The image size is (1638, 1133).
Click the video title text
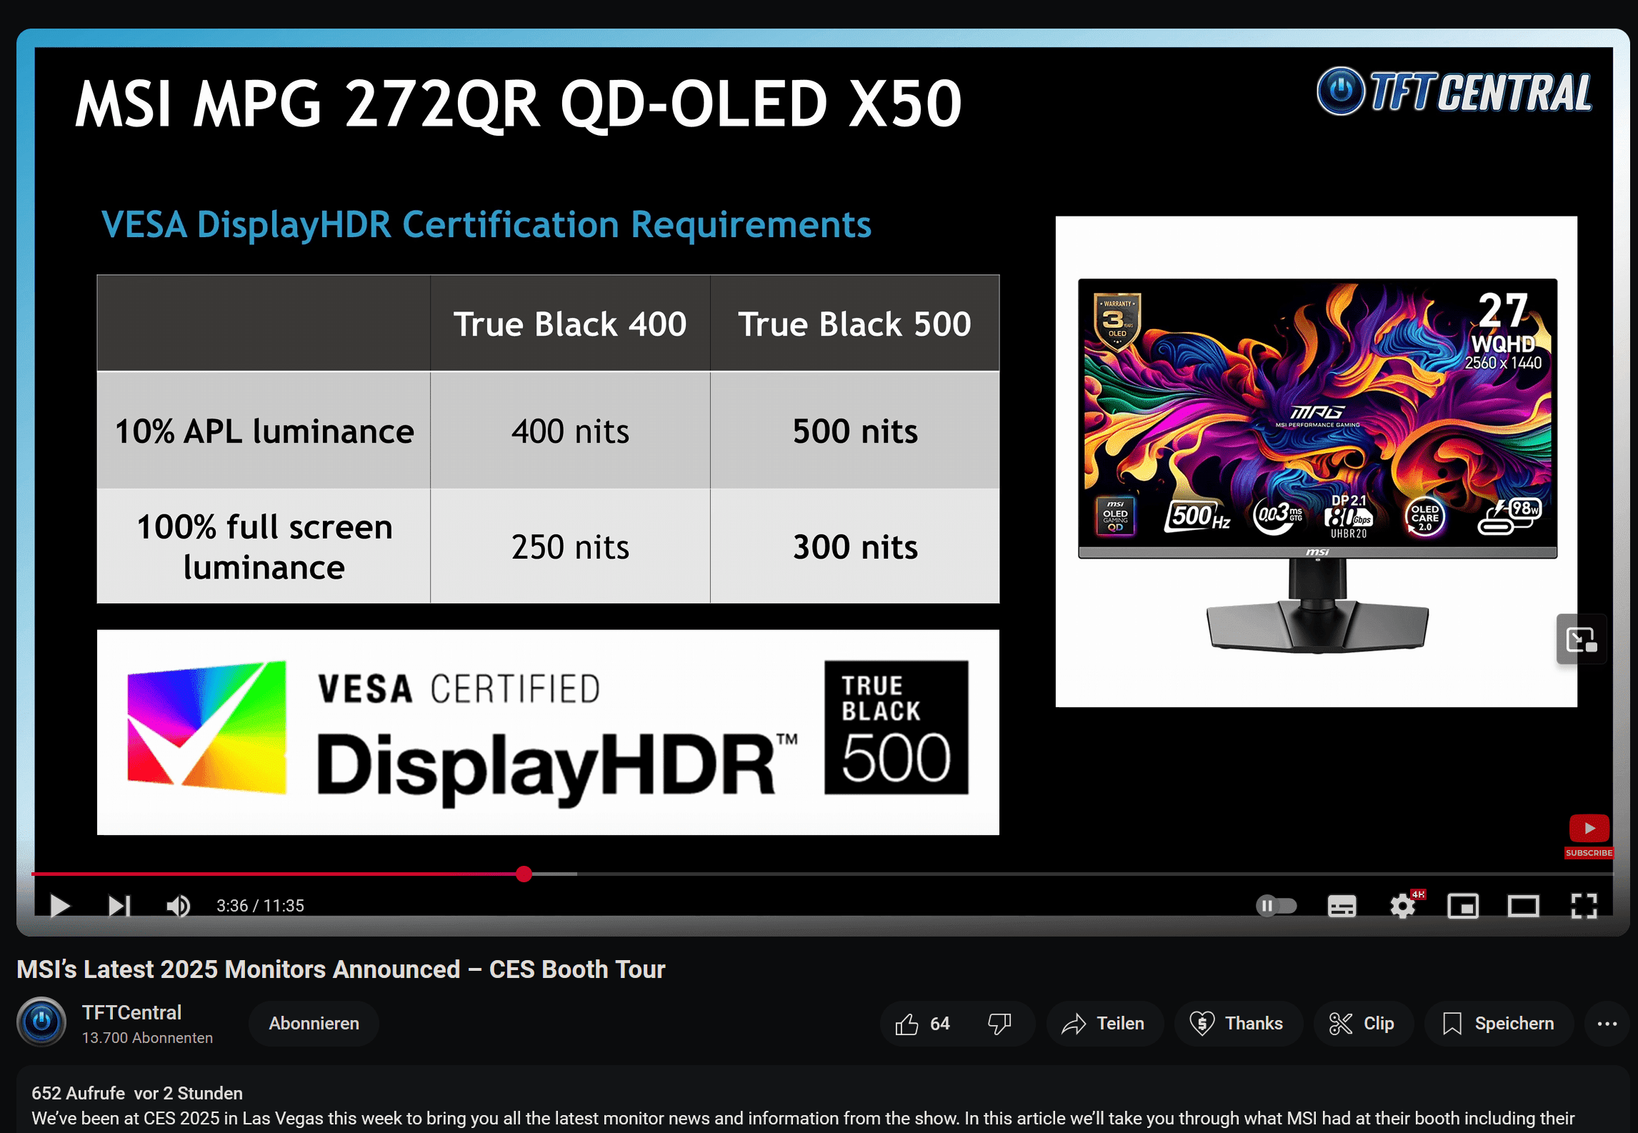(341, 969)
